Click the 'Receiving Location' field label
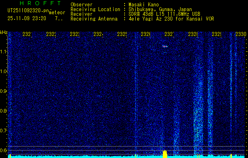Image resolution: width=248 pixels, height=158 pixels. click(95, 9)
